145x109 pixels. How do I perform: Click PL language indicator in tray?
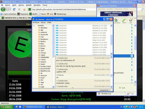tap(121, 107)
